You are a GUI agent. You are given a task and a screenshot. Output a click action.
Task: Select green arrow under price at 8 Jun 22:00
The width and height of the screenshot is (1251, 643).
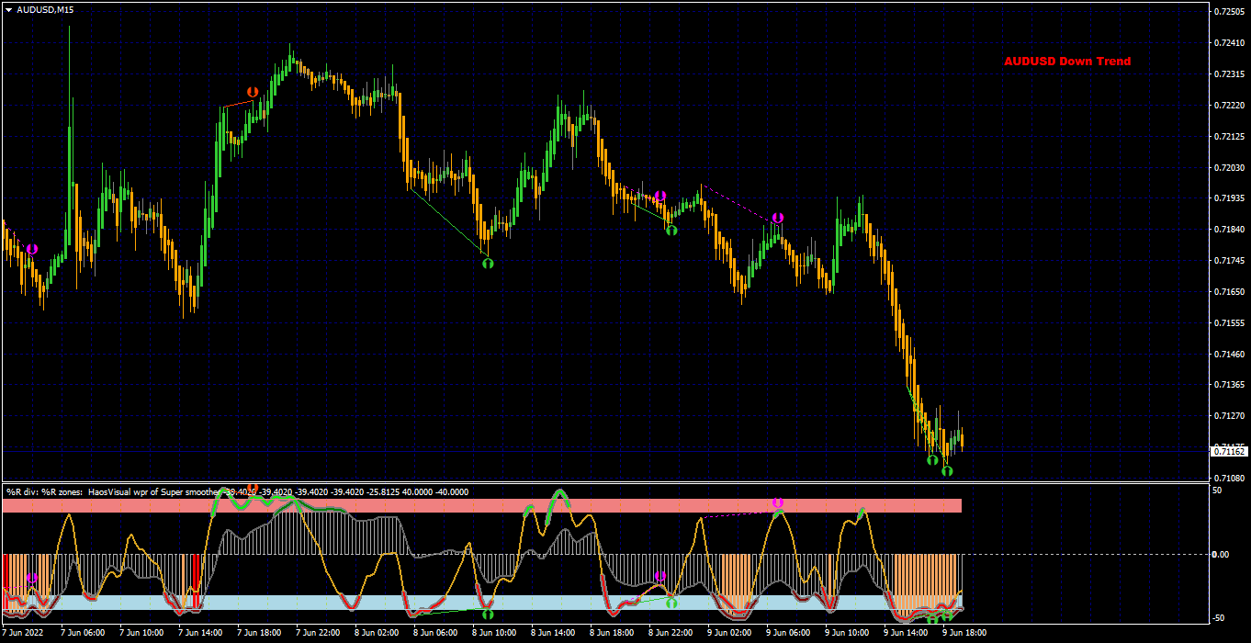[671, 230]
